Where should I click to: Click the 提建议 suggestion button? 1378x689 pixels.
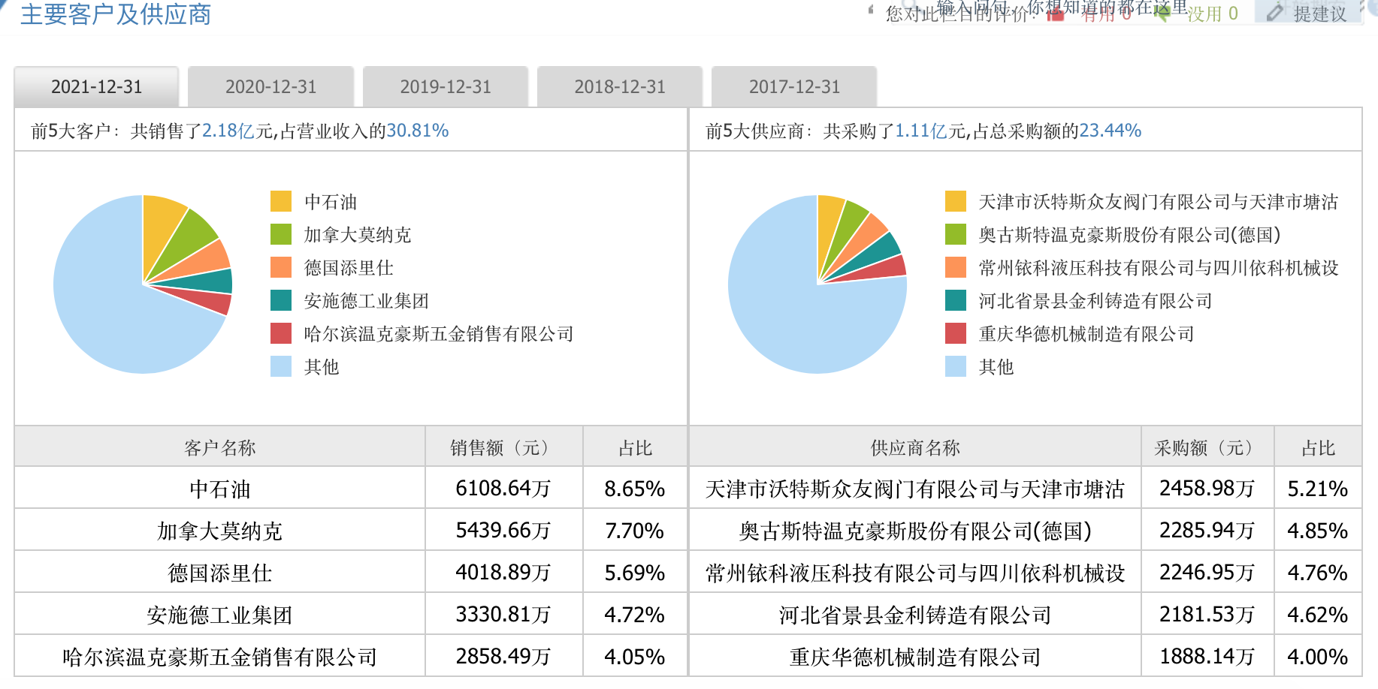click(x=1308, y=13)
